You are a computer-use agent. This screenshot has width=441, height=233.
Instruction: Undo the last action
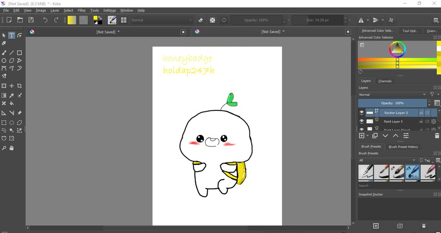[45, 20]
